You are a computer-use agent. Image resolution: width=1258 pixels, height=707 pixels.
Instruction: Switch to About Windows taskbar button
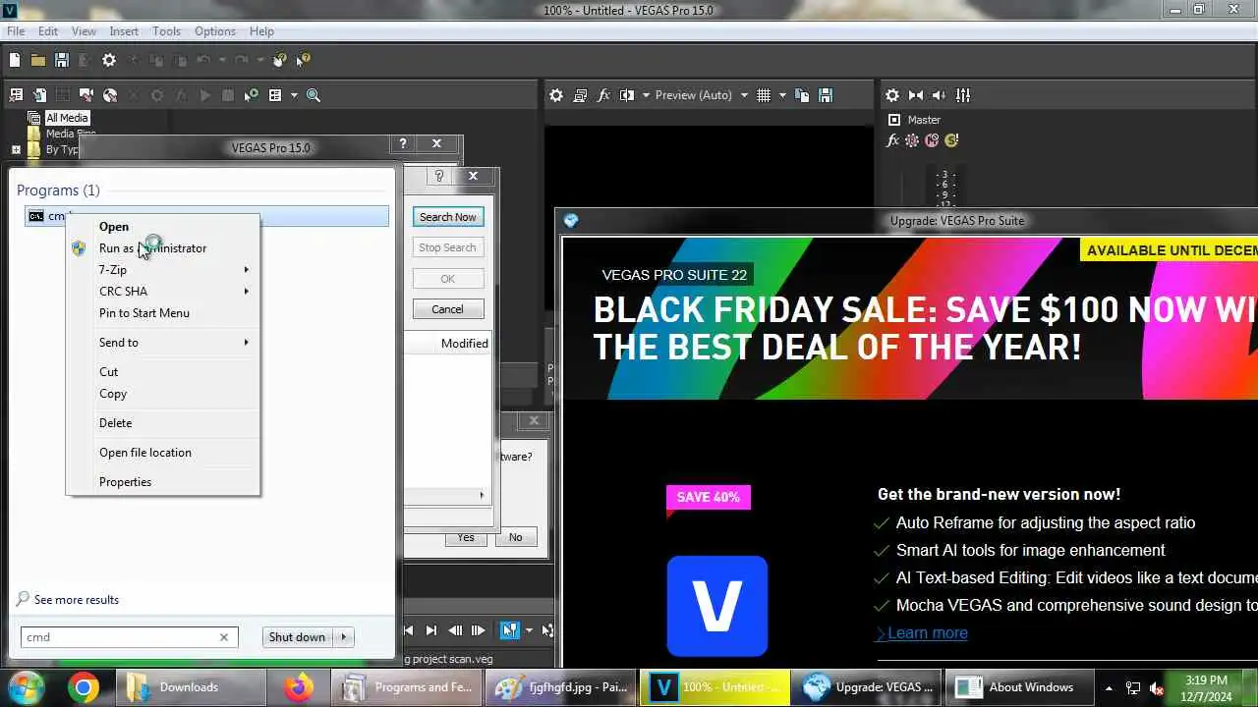coord(1017,687)
